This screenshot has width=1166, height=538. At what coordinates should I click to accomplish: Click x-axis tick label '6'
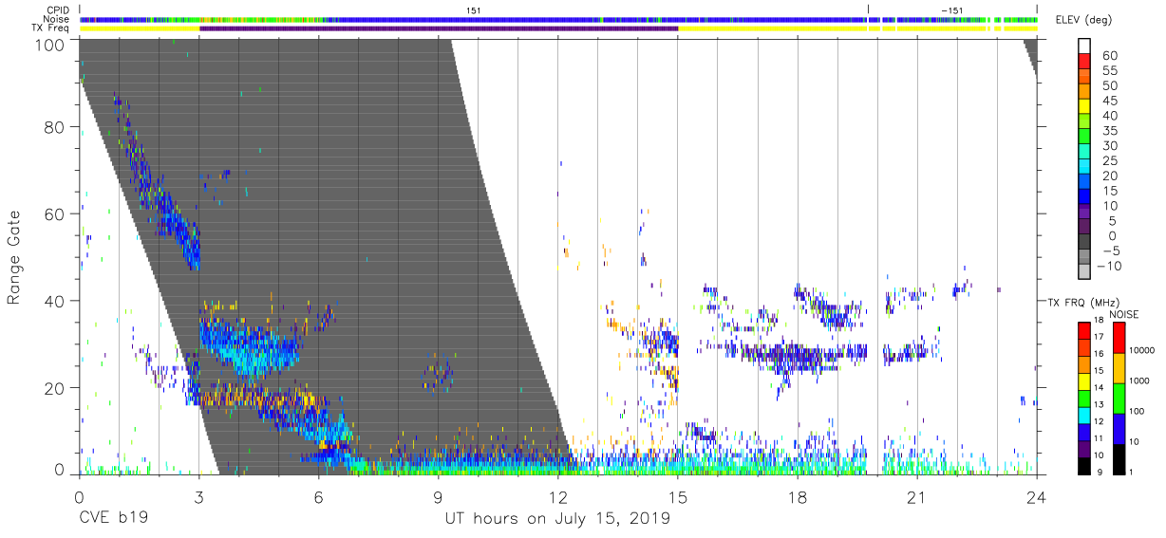pos(319,496)
